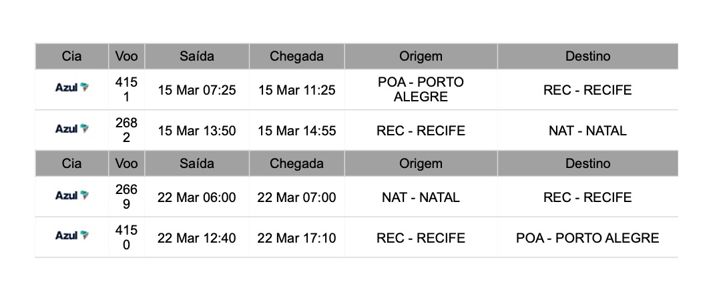Click the Azul logo for flight 2682
Screen dimensions: 721x290
(x=71, y=129)
